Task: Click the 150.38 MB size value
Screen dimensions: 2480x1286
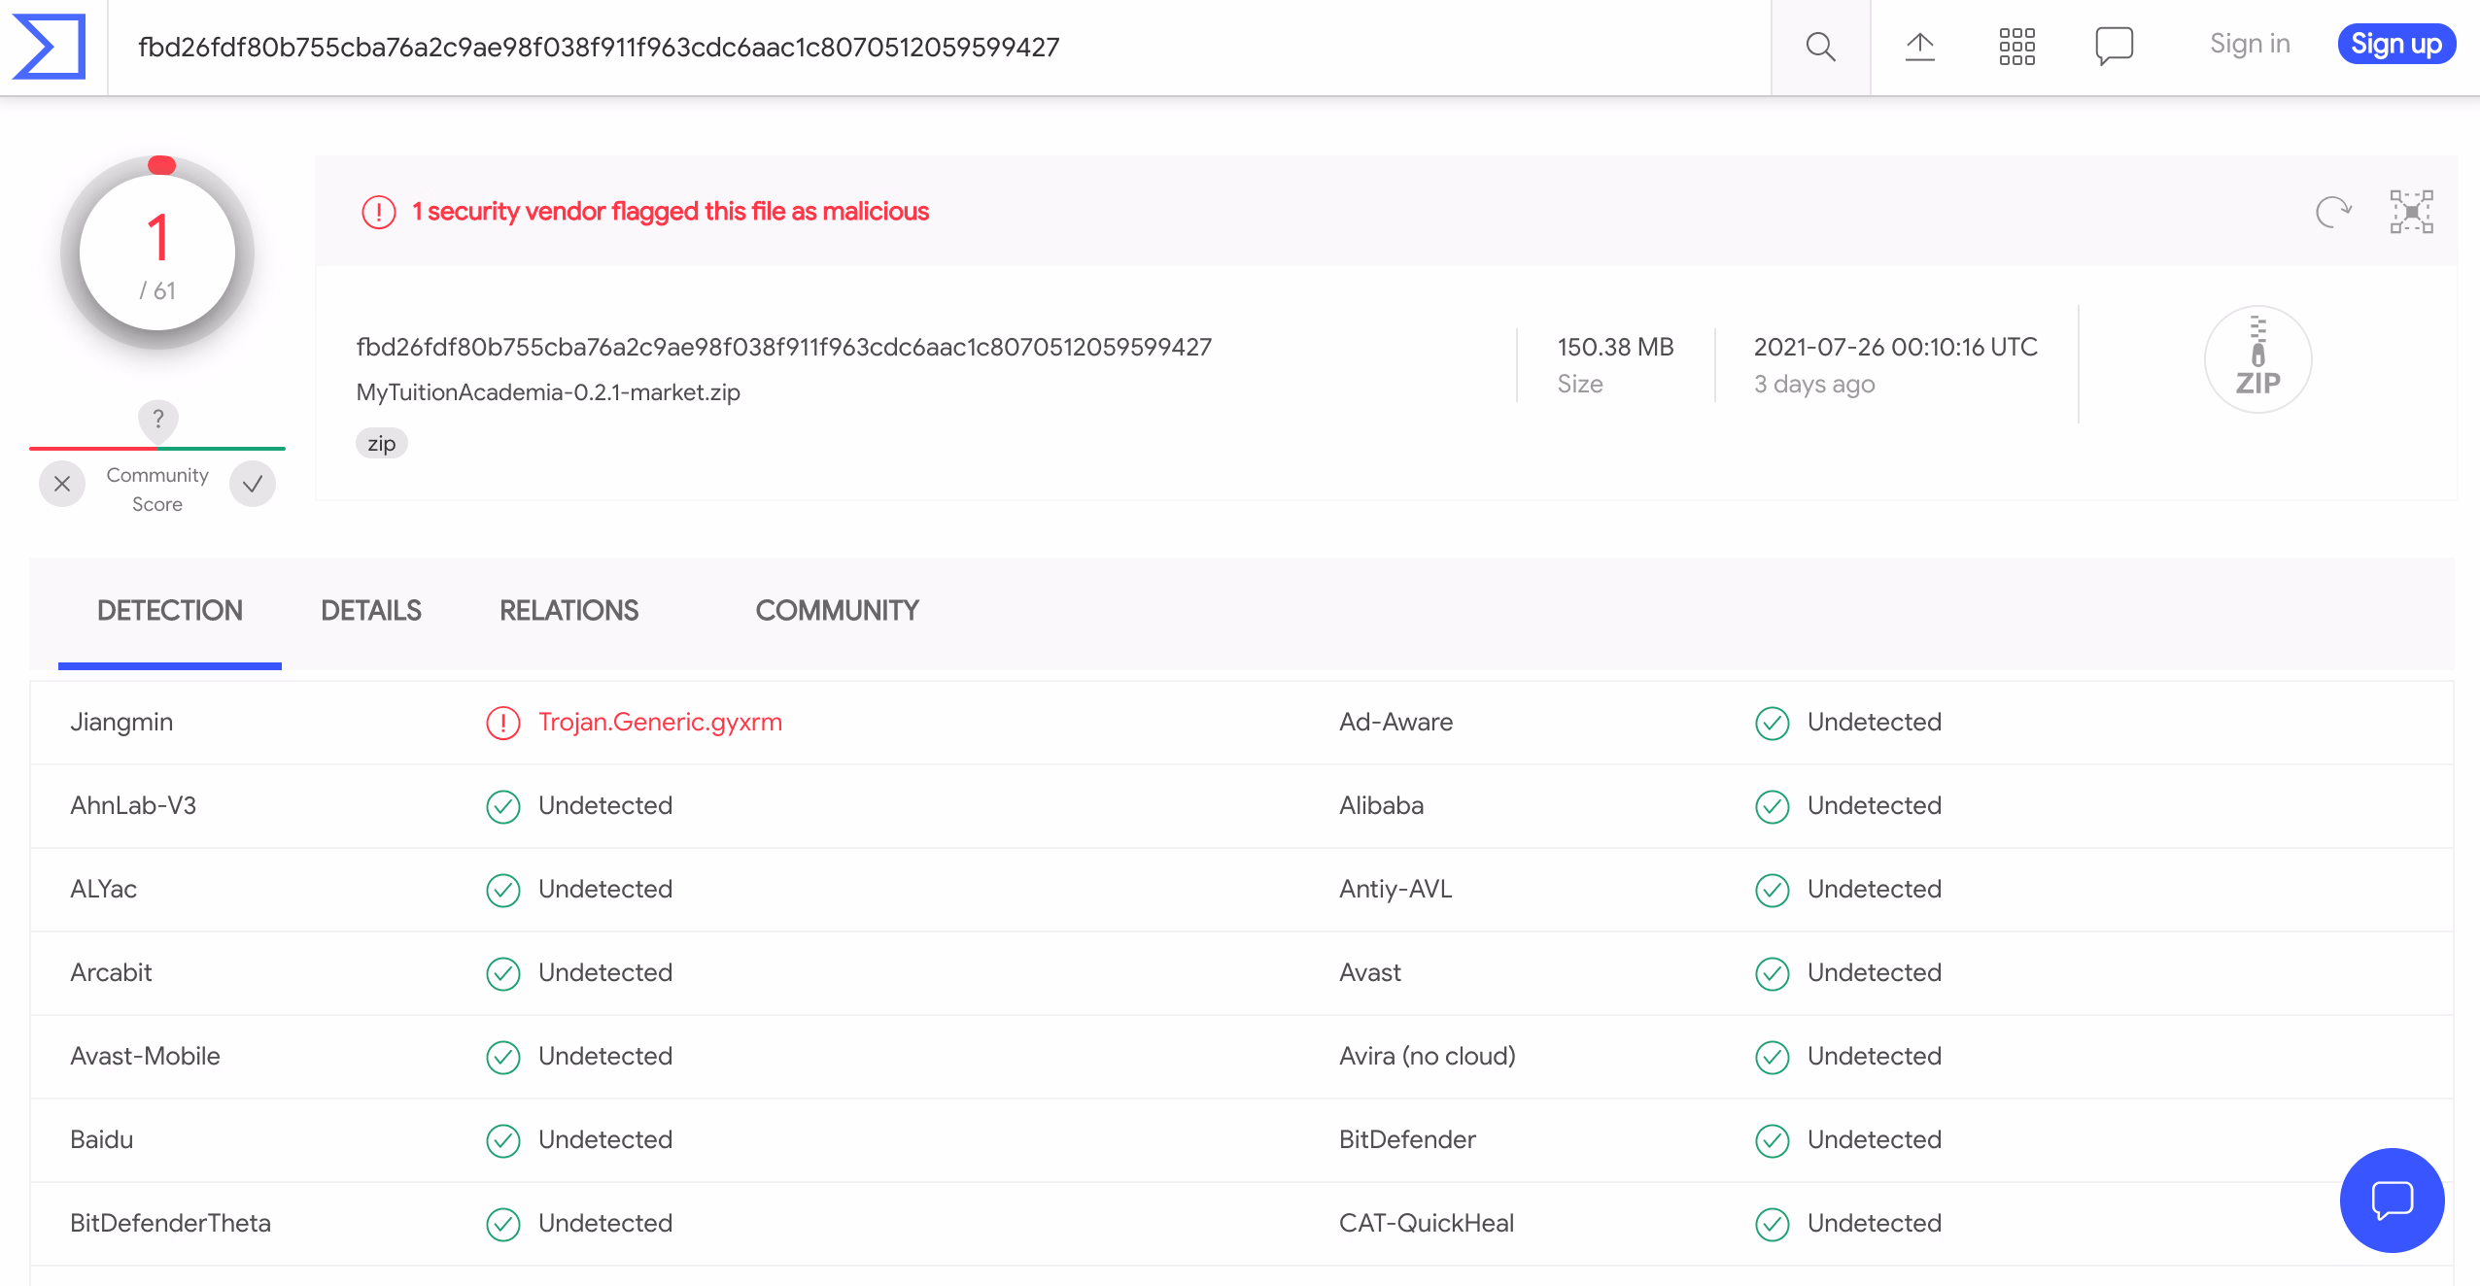Action: [x=1615, y=347]
